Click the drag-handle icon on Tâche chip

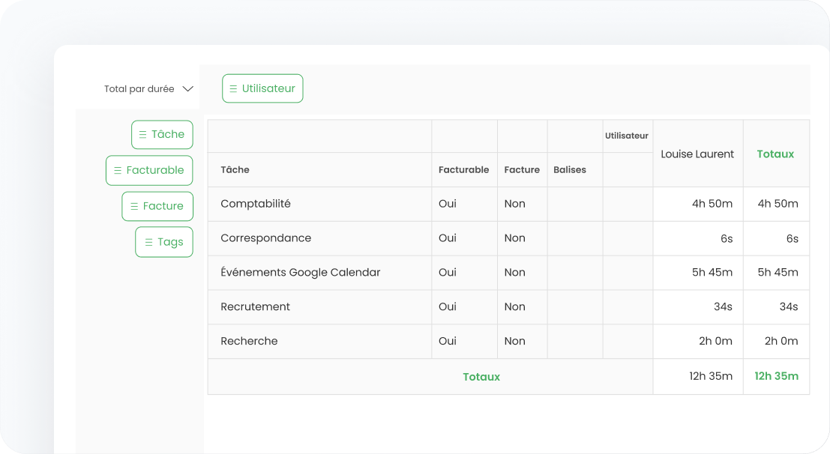click(143, 134)
